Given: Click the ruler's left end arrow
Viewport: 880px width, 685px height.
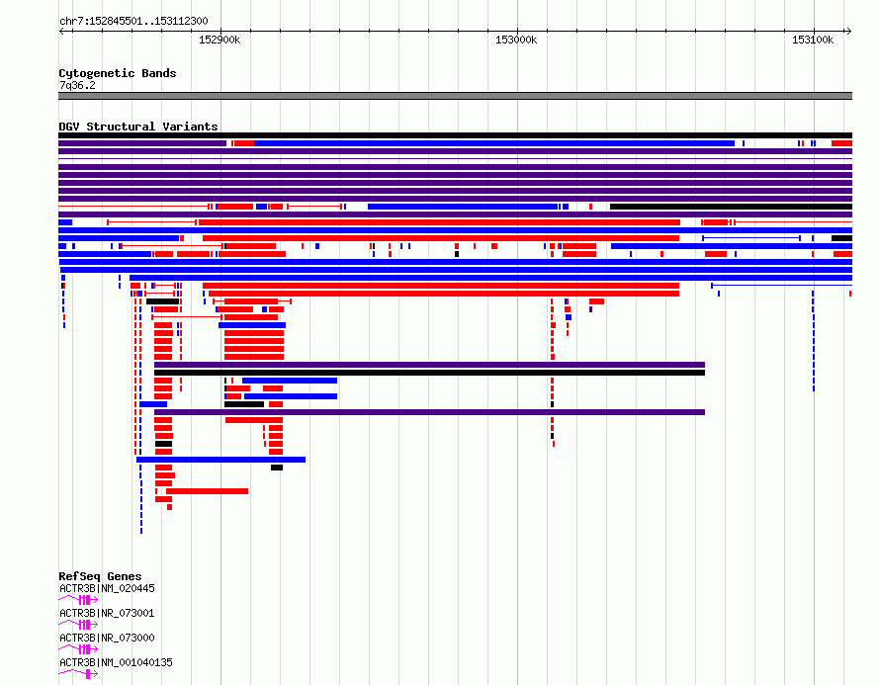Looking at the screenshot, I should point(61,32).
